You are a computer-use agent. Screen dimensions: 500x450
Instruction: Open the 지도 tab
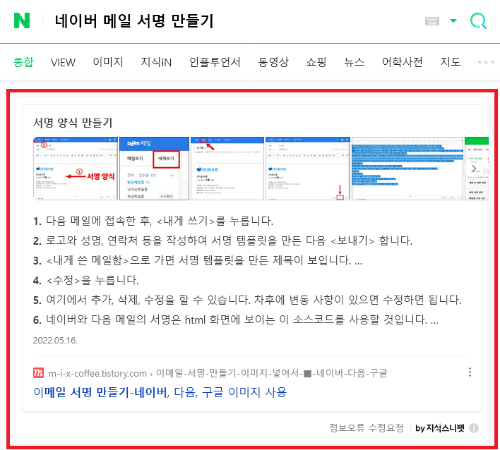[x=451, y=62]
